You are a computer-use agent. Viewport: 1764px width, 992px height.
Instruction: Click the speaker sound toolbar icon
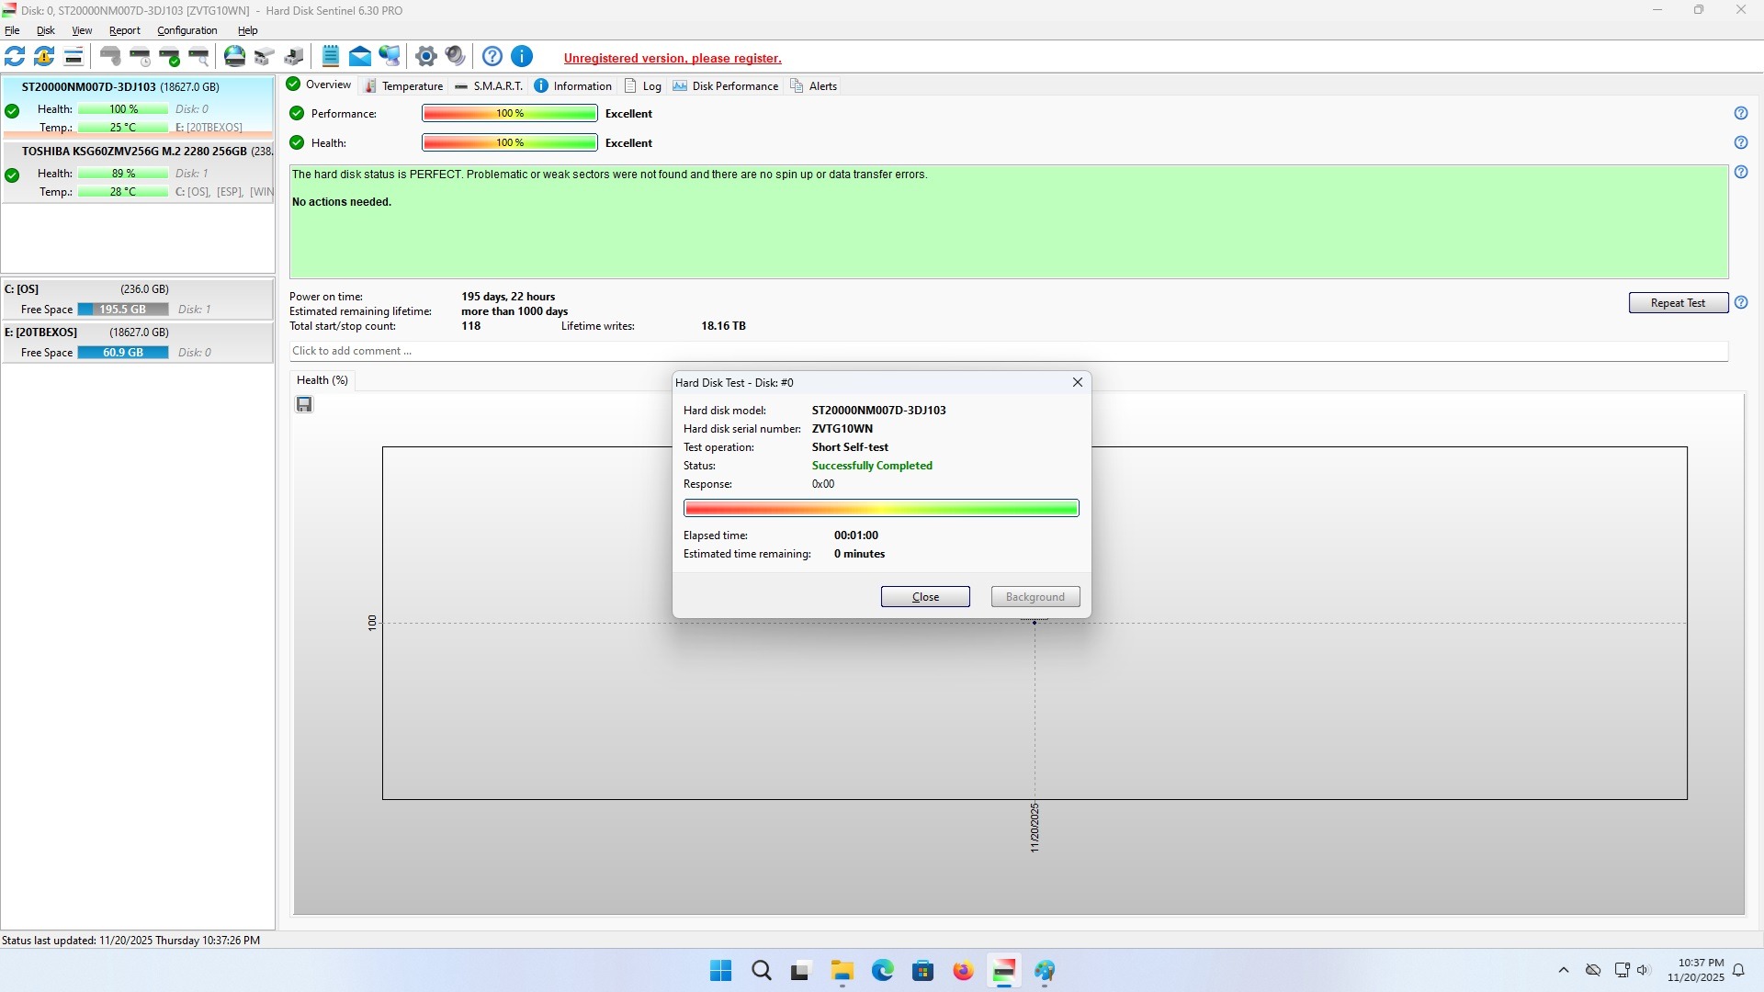point(455,57)
